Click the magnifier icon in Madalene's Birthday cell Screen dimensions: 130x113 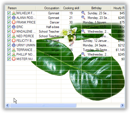point(83,31)
